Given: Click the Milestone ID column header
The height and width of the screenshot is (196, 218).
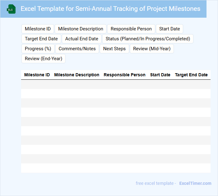Looking at the screenshot, I should click(x=37, y=75).
